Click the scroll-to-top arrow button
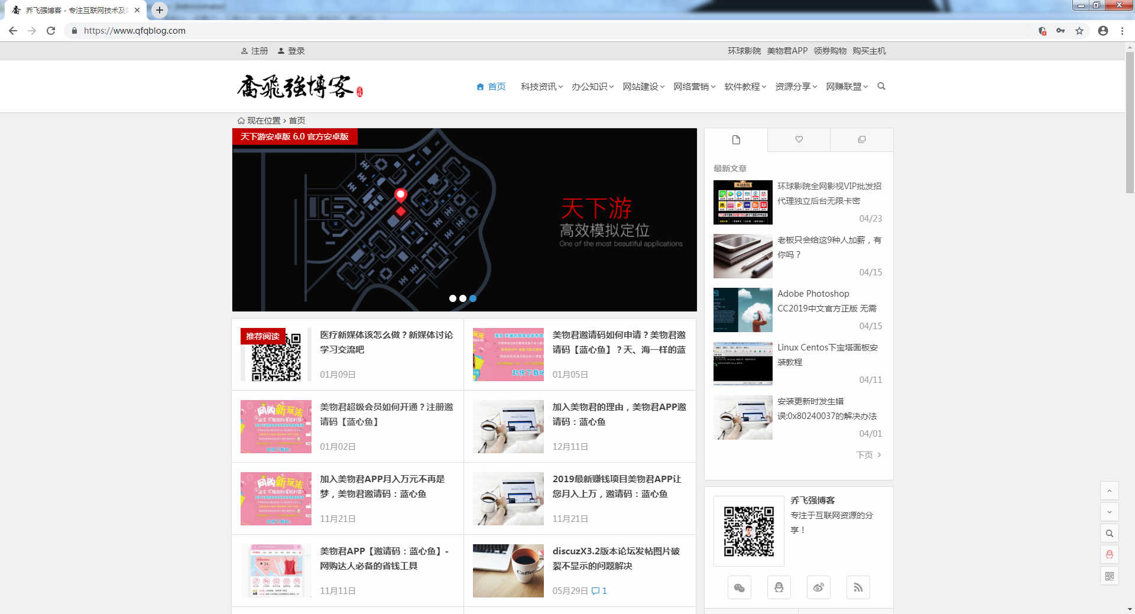The width and height of the screenshot is (1135, 614). pos(1109,490)
